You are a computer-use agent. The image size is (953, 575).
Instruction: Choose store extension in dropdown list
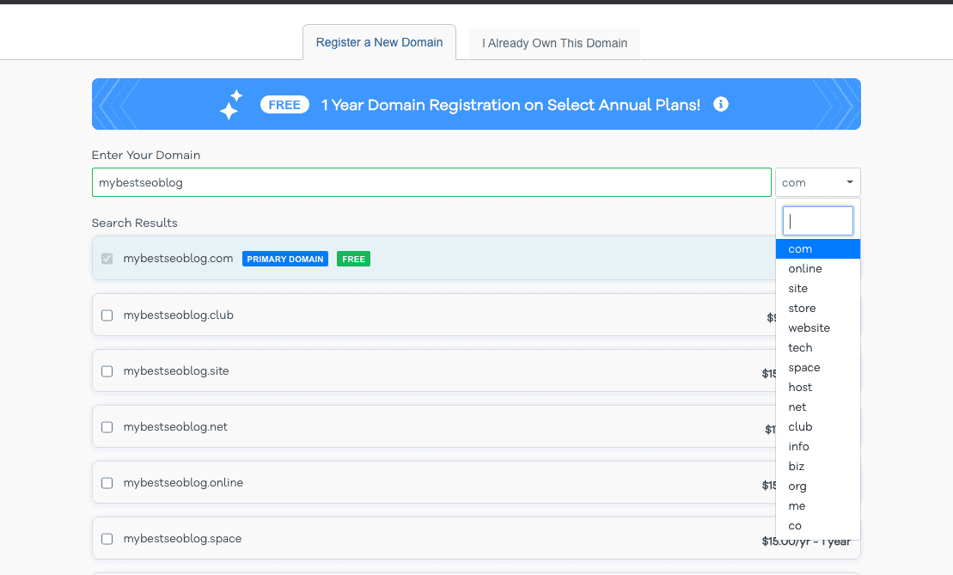817,309
